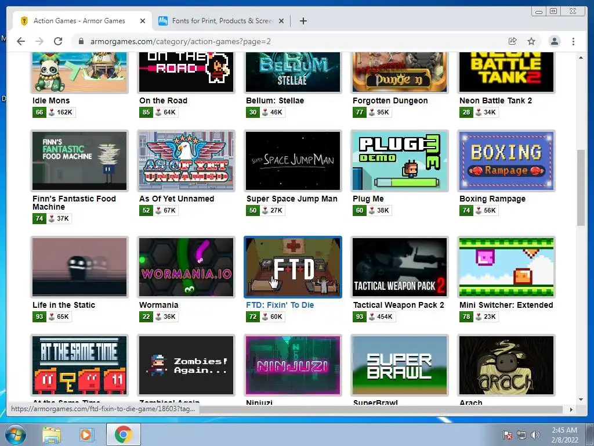Click Wormania title link

(159, 305)
